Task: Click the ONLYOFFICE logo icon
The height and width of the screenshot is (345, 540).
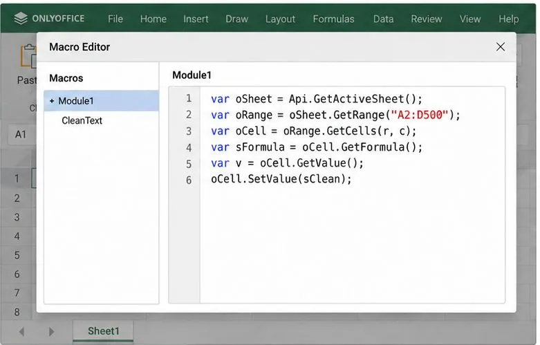Action: 21,18
